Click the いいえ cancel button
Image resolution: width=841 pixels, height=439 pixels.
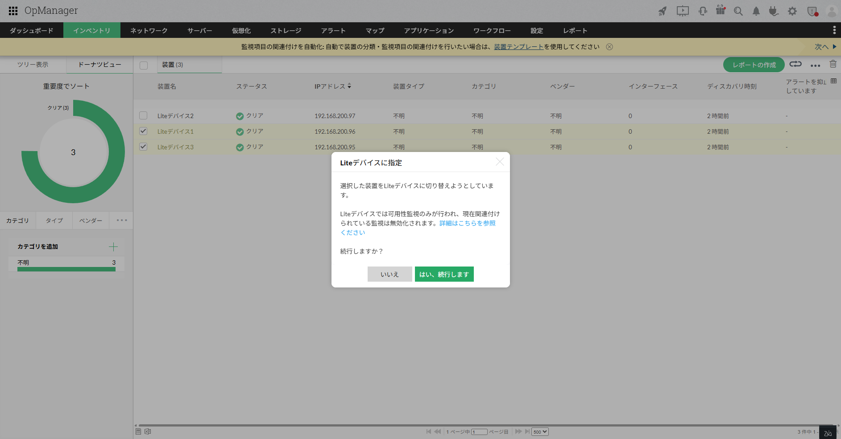[x=389, y=274]
